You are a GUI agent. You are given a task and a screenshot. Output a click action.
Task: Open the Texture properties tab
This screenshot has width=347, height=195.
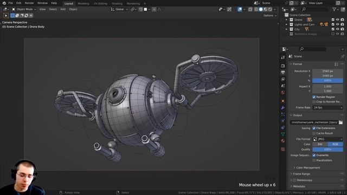pyautogui.click(x=283, y=149)
